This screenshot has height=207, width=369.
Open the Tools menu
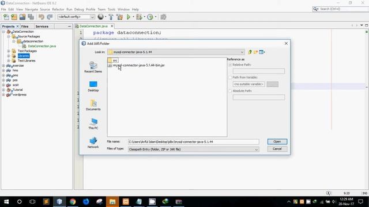tap(111, 9)
